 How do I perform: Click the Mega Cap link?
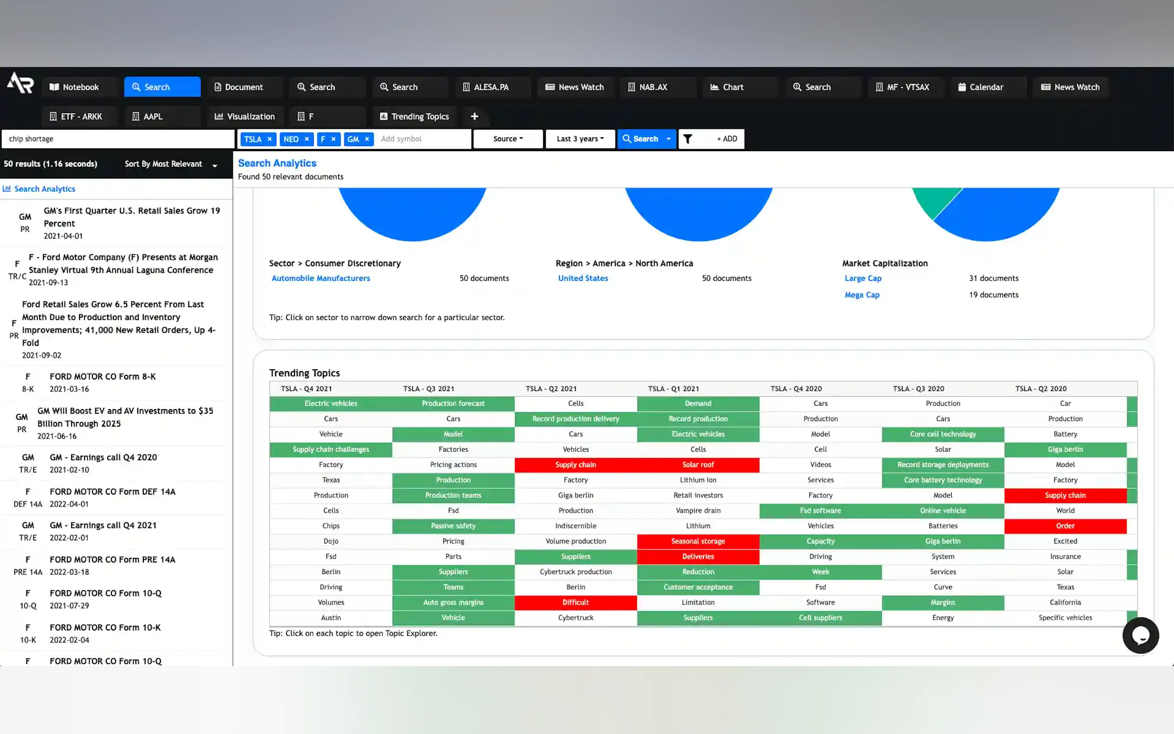click(x=862, y=295)
